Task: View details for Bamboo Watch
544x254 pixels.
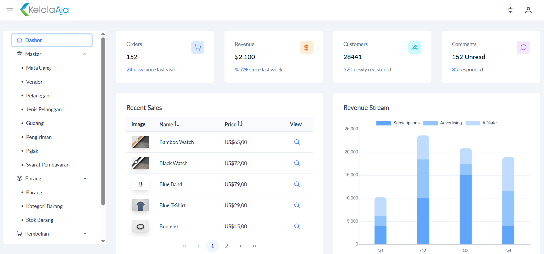Action: coord(297,142)
